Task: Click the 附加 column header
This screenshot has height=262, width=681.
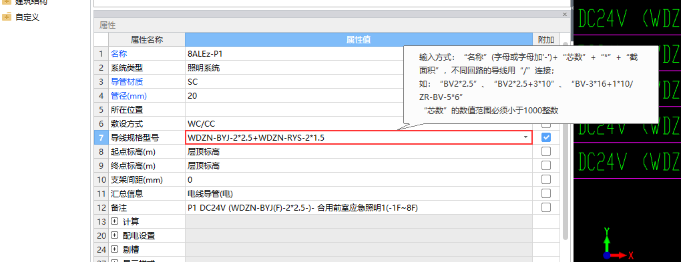Action: pyautogui.click(x=546, y=40)
